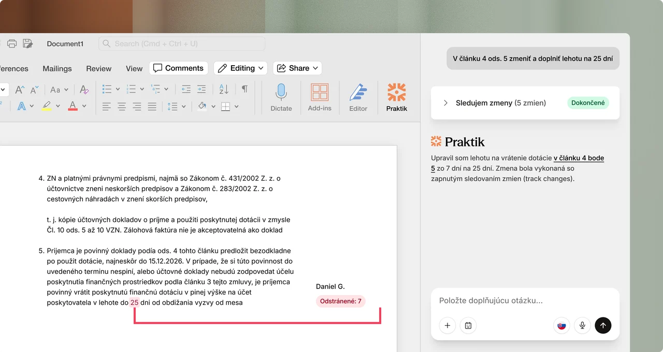Open the Mailings tab
Image resolution: width=663 pixels, height=352 pixels.
click(x=57, y=68)
